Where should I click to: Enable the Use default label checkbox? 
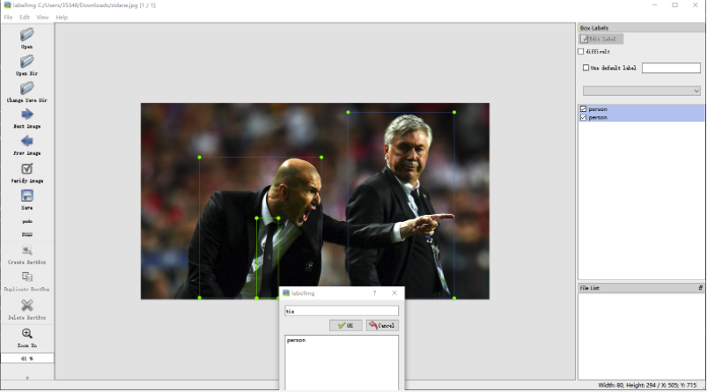coord(585,68)
